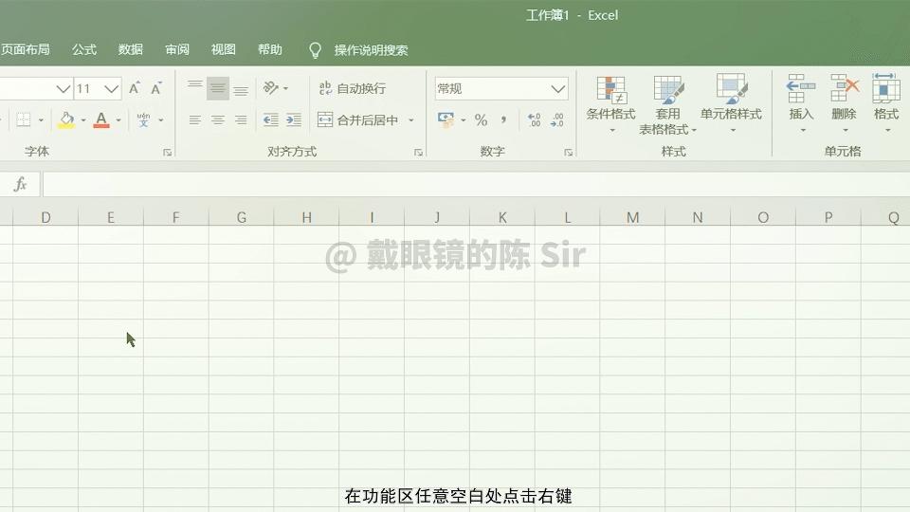Open the 帮助 tab
The height and width of the screenshot is (512, 910).
coord(270,50)
